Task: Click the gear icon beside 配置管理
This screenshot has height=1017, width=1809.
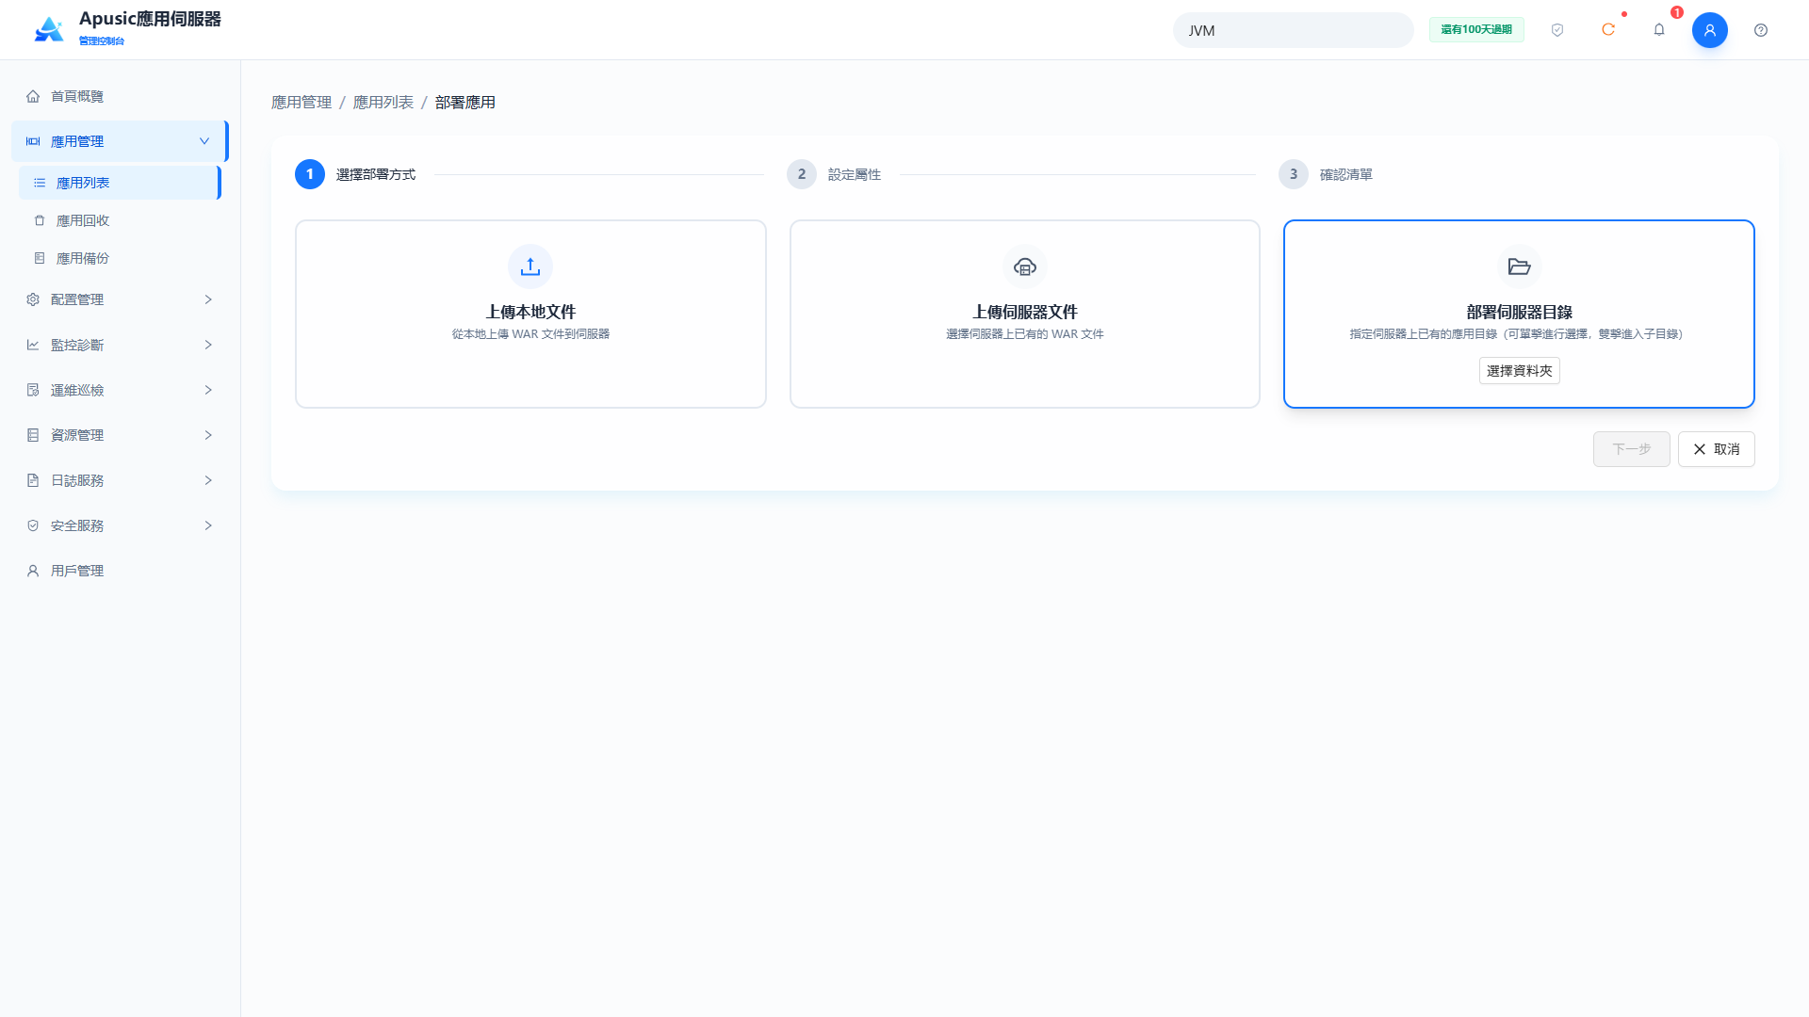Action: pos(33,299)
